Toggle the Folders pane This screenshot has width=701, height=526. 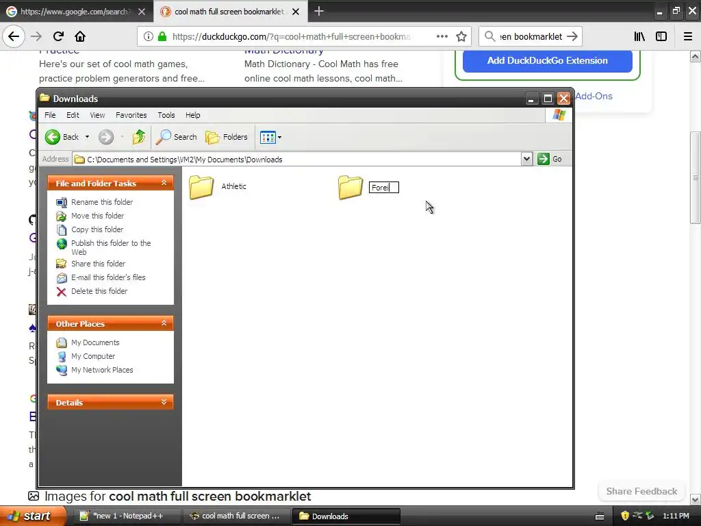(227, 137)
